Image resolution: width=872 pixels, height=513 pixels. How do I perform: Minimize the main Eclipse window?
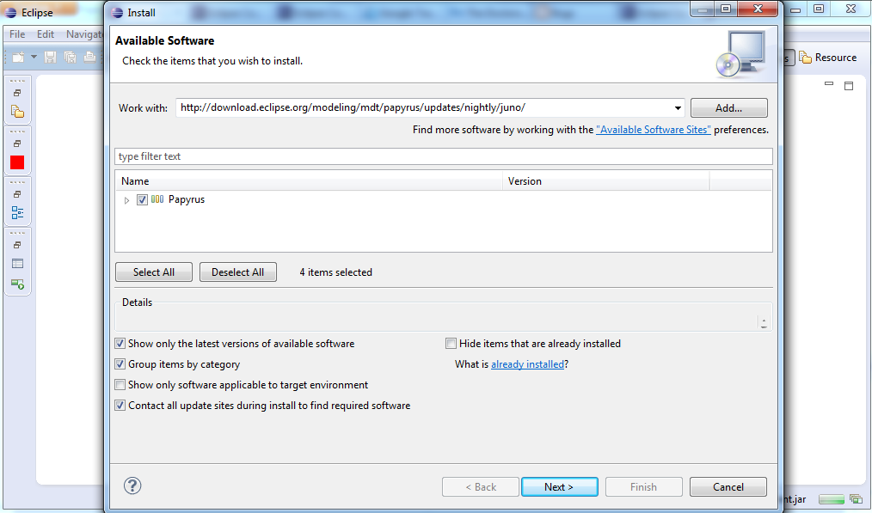pyautogui.click(x=795, y=9)
